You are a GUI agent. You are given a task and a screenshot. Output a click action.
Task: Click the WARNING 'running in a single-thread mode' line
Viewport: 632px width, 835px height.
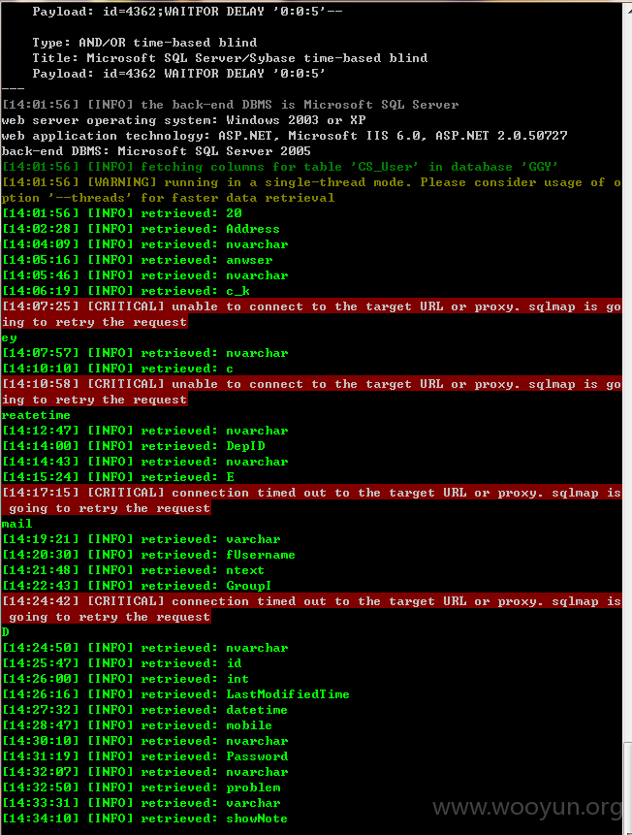click(311, 190)
